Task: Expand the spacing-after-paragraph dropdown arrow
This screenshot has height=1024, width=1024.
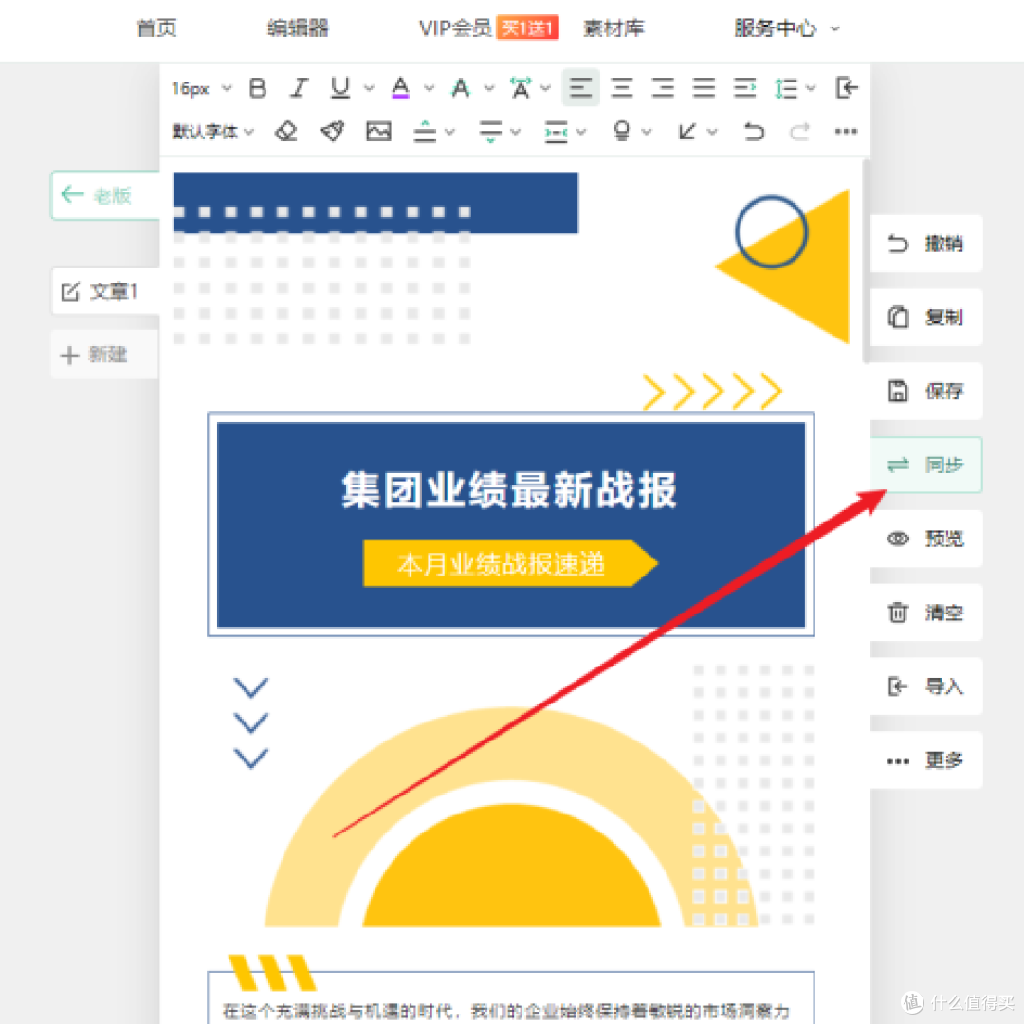Action: [x=515, y=133]
